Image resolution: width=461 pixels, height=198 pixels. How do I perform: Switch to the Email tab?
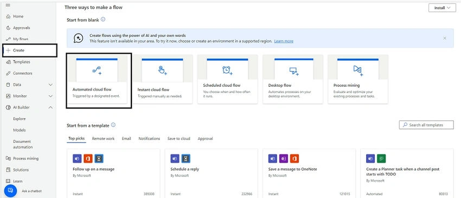[126, 138]
